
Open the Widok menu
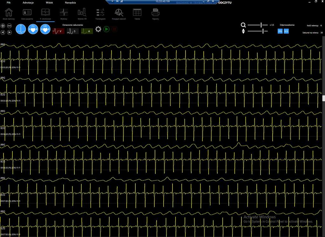(49, 3)
